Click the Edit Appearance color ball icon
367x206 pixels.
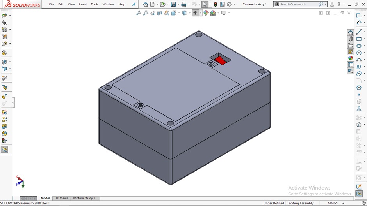(206, 13)
